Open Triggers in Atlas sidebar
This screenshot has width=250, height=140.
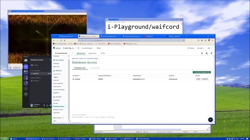[55, 77]
